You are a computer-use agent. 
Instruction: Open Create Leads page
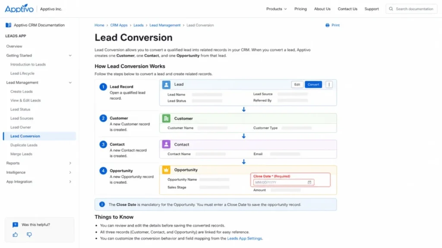click(x=22, y=91)
